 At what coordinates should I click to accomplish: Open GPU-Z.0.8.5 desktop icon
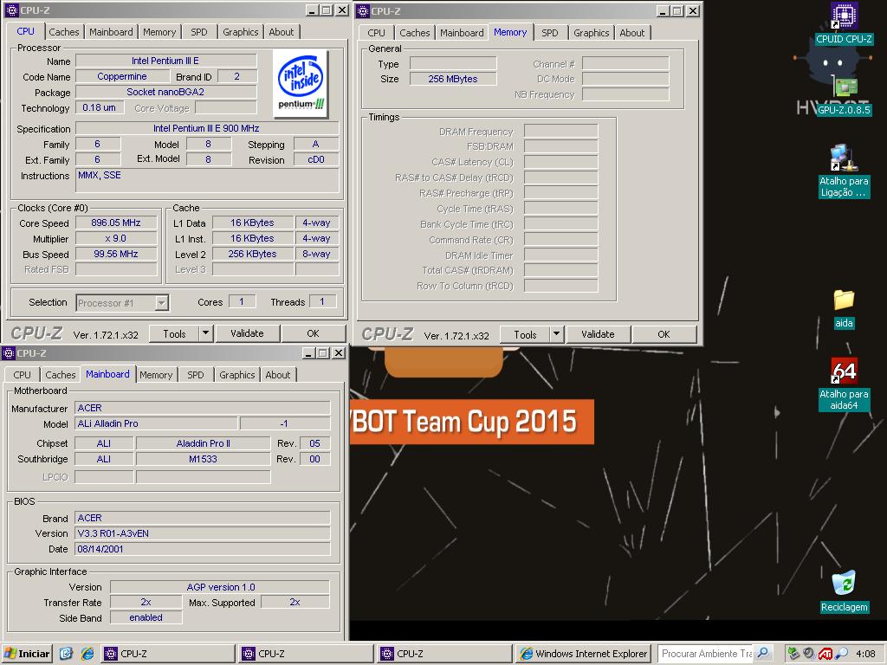pos(844,96)
